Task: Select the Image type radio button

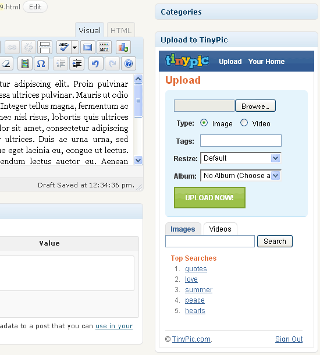Action: pyautogui.click(x=204, y=123)
